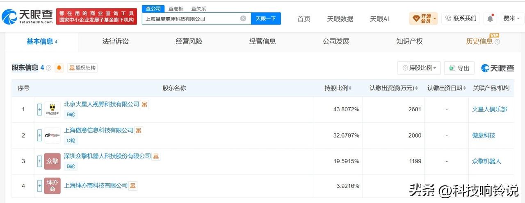The width and height of the screenshot is (525, 203).
Task: Click the 43.8072% shareholding value
Action: tap(346, 109)
